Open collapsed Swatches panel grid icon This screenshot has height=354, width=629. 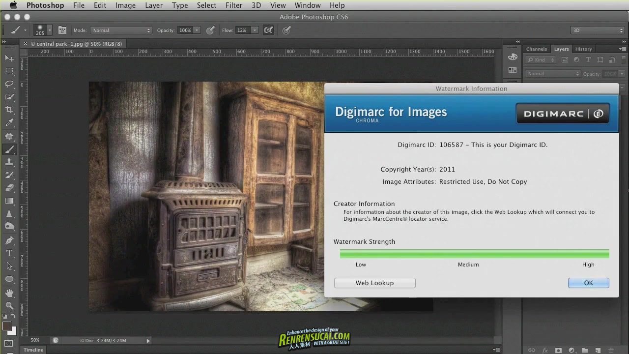pyautogui.click(x=513, y=70)
